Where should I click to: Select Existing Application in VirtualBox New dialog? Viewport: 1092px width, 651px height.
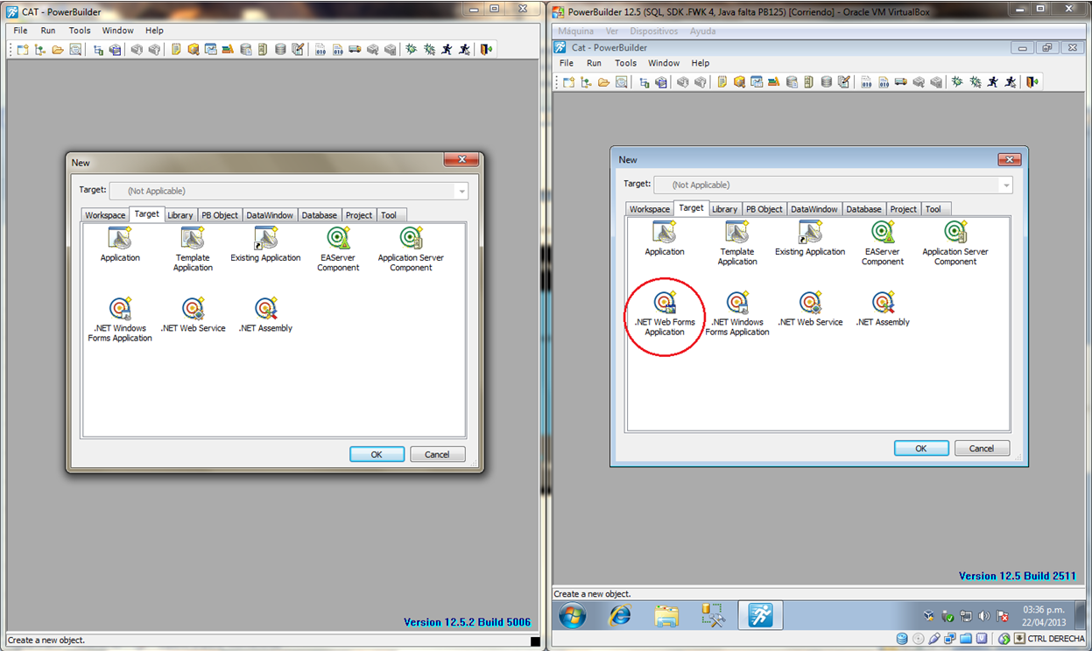pyautogui.click(x=810, y=239)
